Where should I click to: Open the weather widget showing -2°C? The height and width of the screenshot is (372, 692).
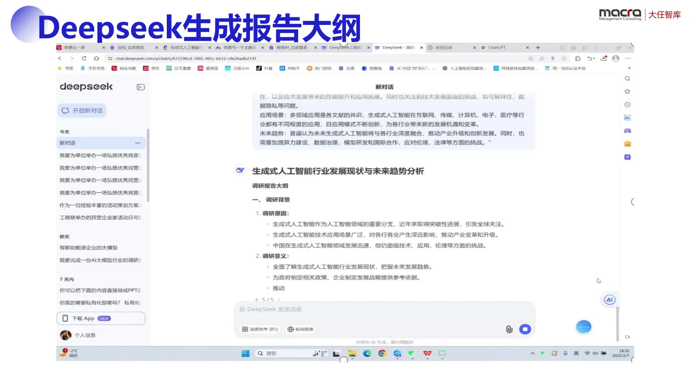pyautogui.click(x=69, y=353)
